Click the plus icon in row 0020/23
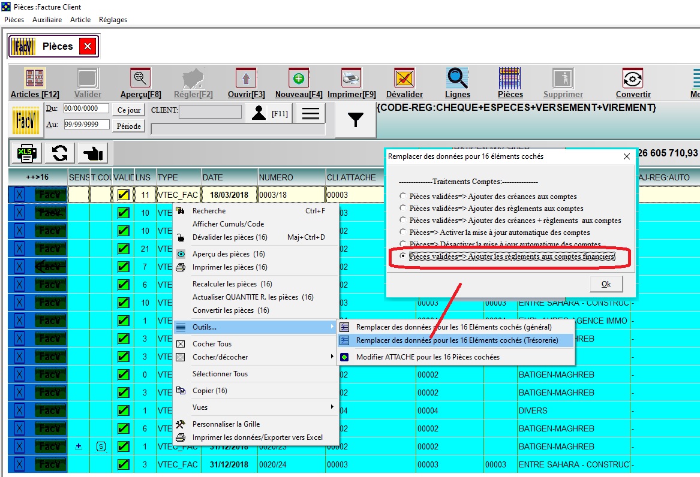The width and height of the screenshot is (700, 477). click(x=79, y=446)
